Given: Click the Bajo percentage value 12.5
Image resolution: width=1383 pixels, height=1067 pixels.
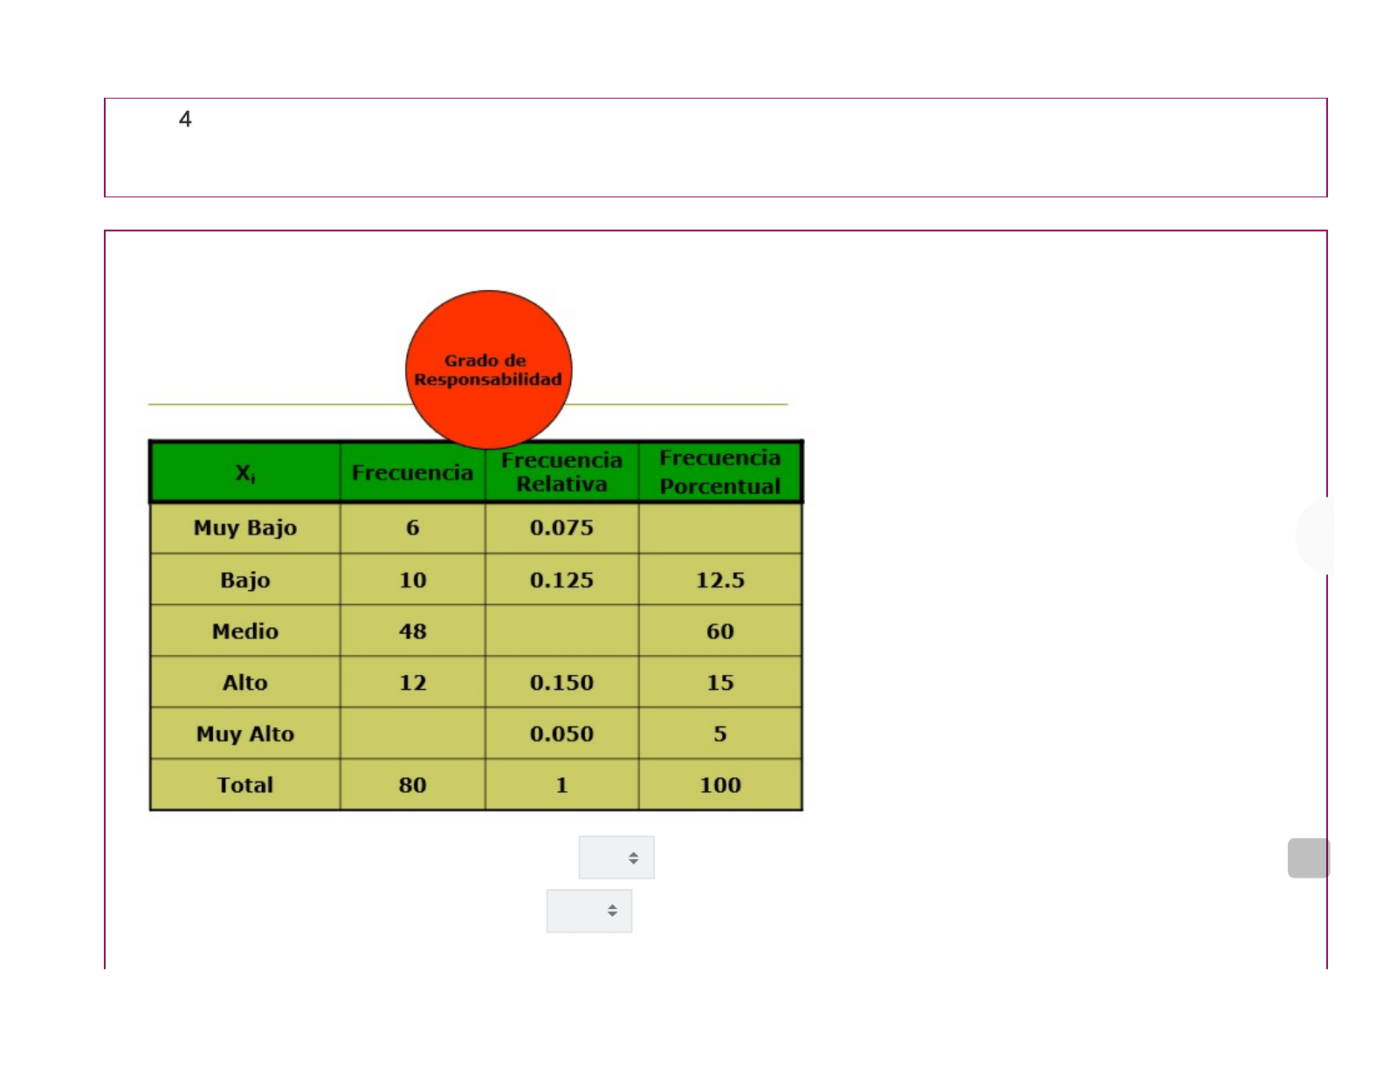Looking at the screenshot, I should (x=719, y=580).
